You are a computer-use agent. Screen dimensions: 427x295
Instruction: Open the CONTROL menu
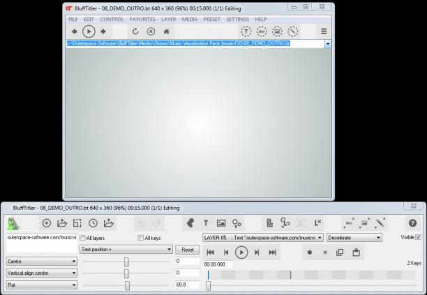pyautogui.click(x=112, y=20)
